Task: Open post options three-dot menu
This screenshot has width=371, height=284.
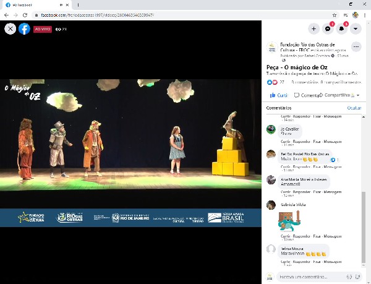Action: [356, 47]
